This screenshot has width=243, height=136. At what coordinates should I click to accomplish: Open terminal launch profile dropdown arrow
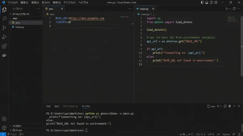[x=221, y=106]
